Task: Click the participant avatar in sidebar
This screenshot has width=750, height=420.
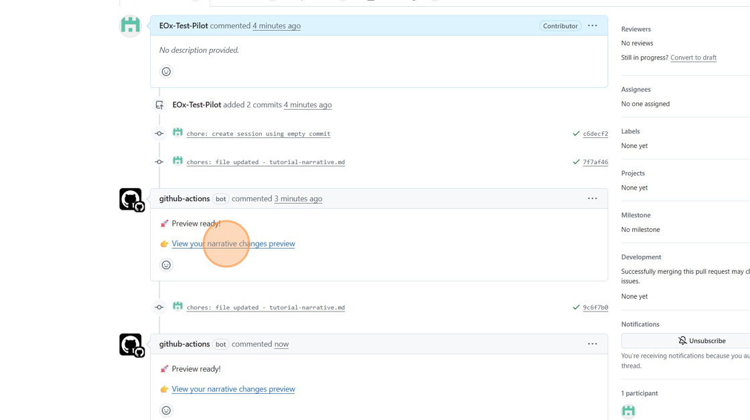Action: [x=628, y=411]
